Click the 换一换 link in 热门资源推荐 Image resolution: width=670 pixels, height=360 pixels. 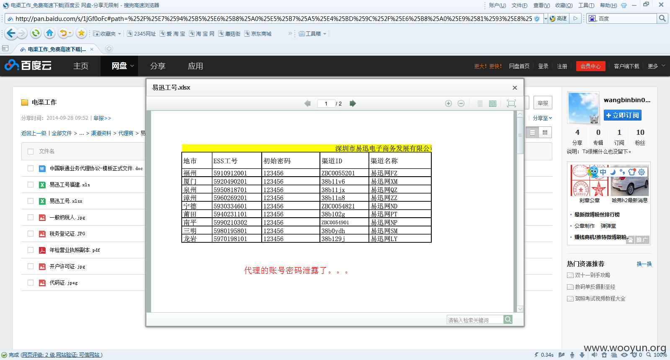click(x=644, y=264)
